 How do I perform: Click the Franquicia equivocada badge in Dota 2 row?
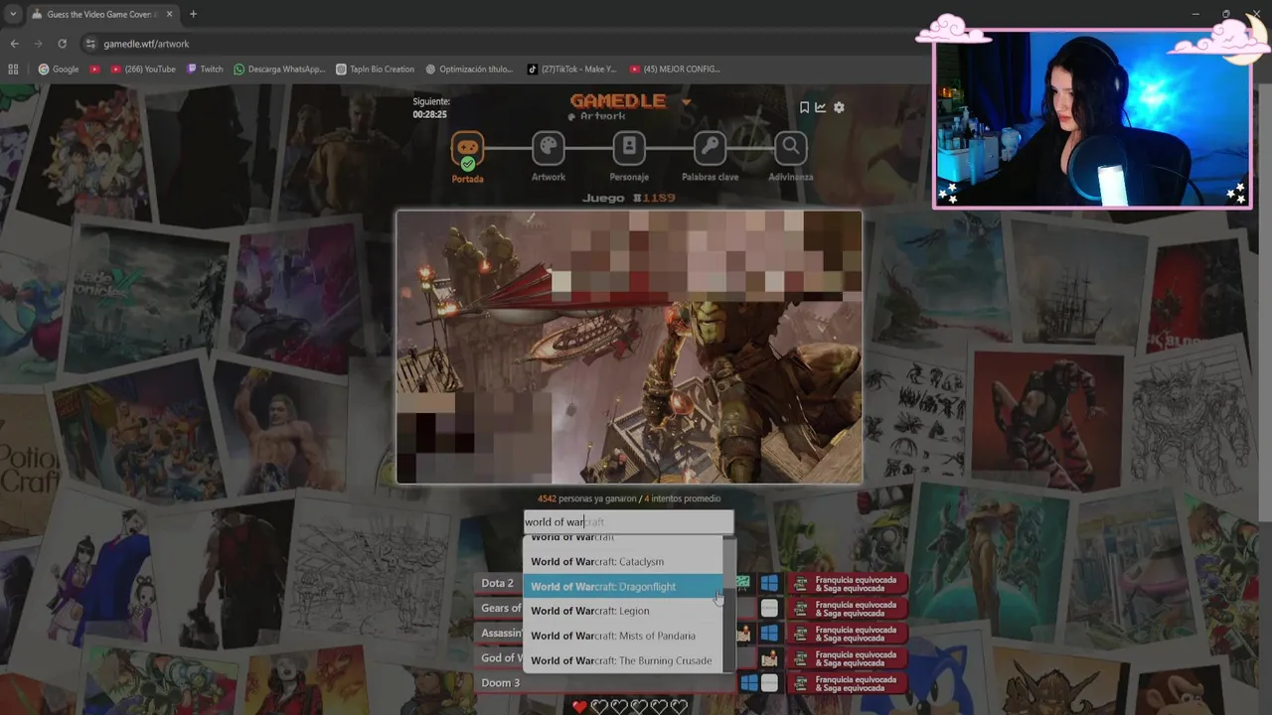tap(848, 583)
